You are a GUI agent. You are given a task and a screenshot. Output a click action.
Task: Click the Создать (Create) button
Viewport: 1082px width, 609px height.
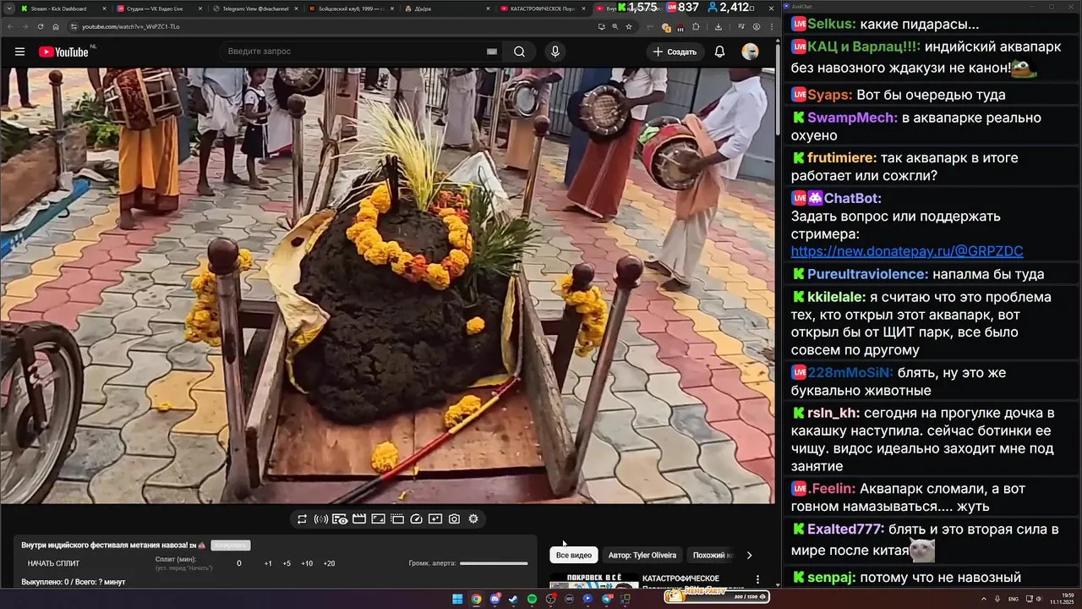(675, 52)
